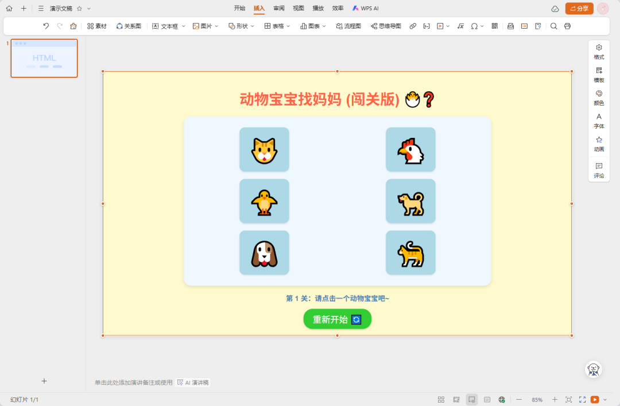Switch to slide sorter view in status bar
Image resolution: width=620 pixels, height=406 pixels.
pyautogui.click(x=441, y=399)
